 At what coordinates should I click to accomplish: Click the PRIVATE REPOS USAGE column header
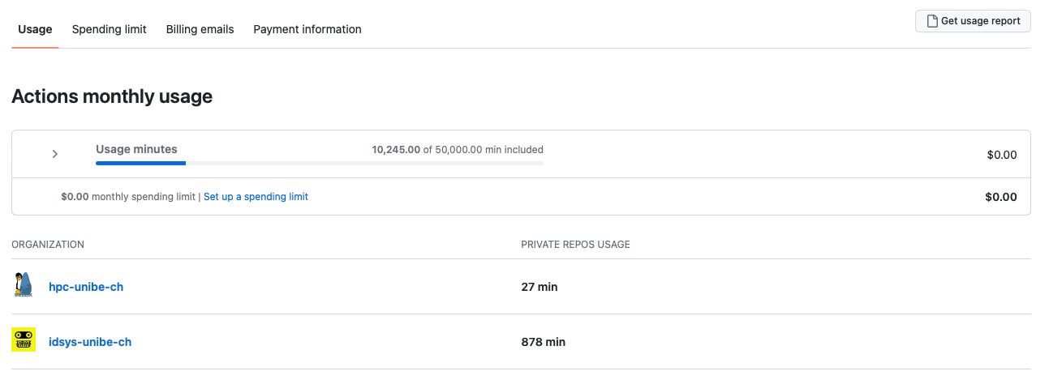(x=575, y=245)
